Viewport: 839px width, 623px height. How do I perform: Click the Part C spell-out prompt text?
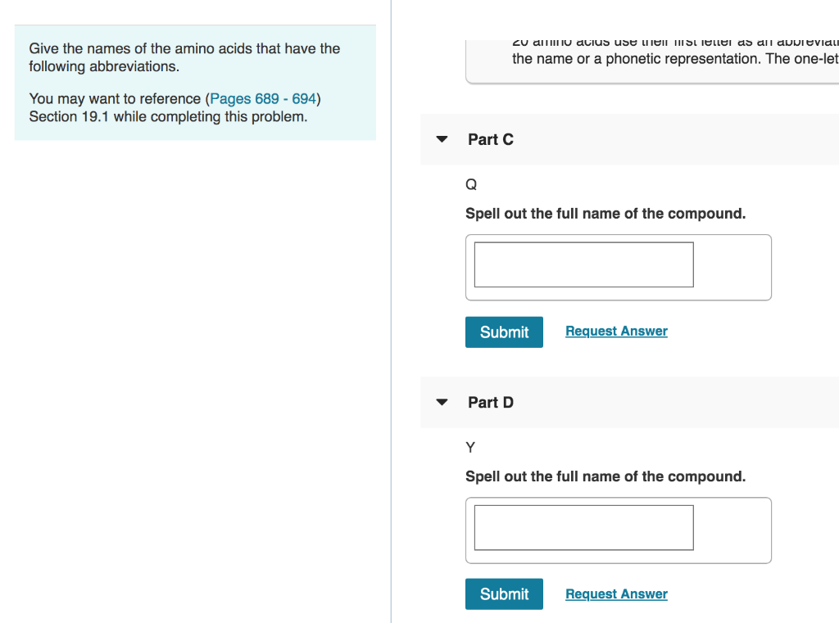605,214
